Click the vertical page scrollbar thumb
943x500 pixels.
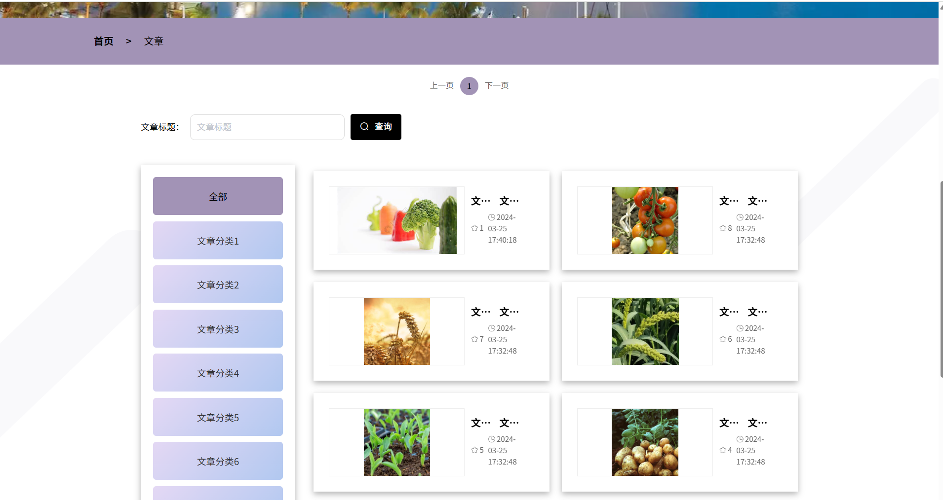pos(941,279)
